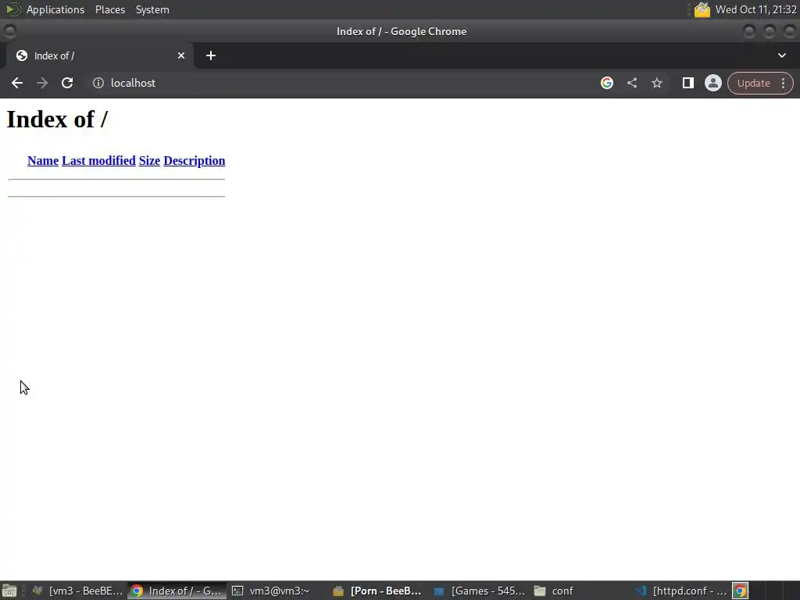
Task: Switch to the 'vm3 - BeeBE...' taskbar window
Action: (x=77, y=591)
